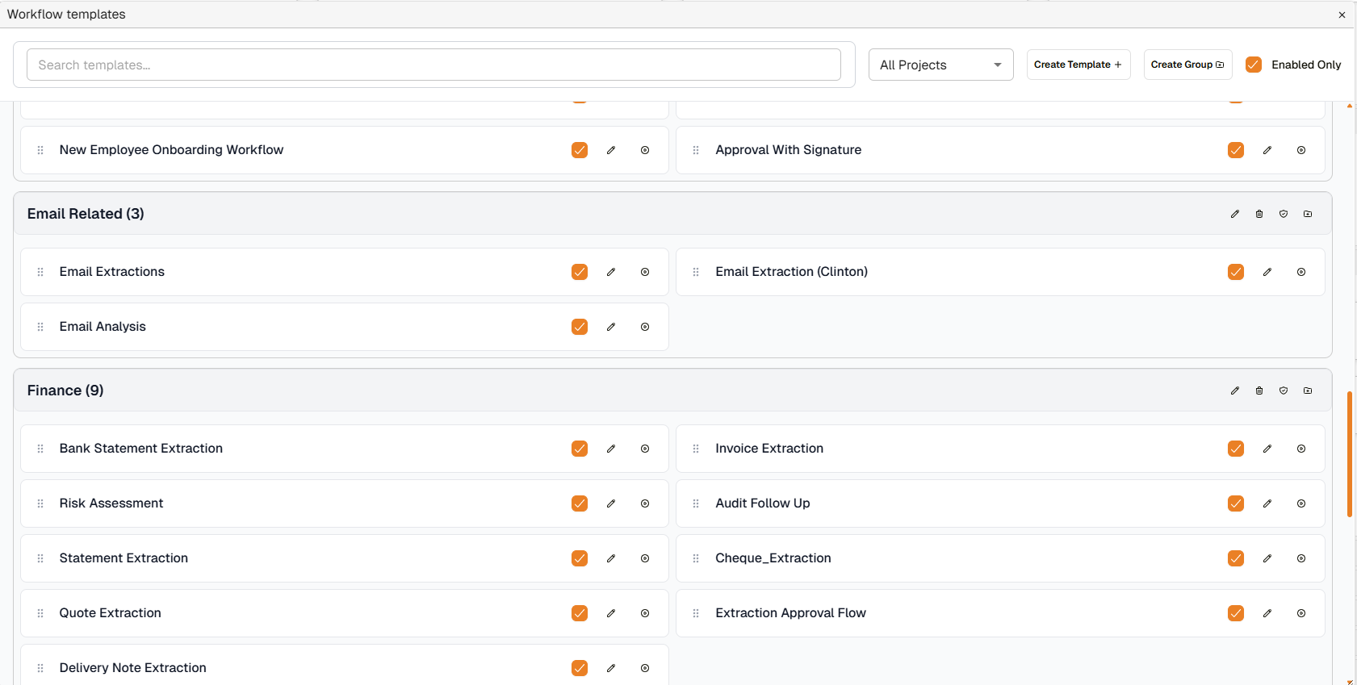Disable Quote Extraction template checkbox
1357x685 pixels.
[580, 613]
